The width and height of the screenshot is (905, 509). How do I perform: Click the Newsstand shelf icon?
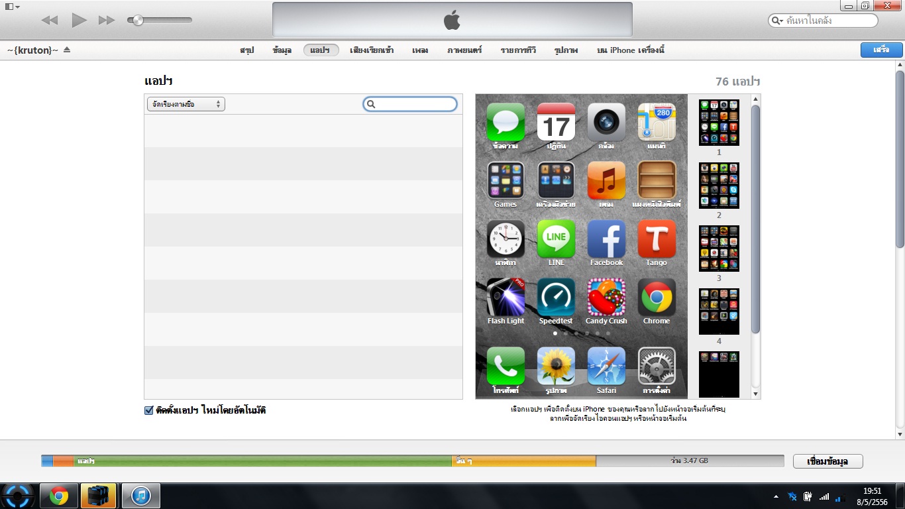[657, 180]
